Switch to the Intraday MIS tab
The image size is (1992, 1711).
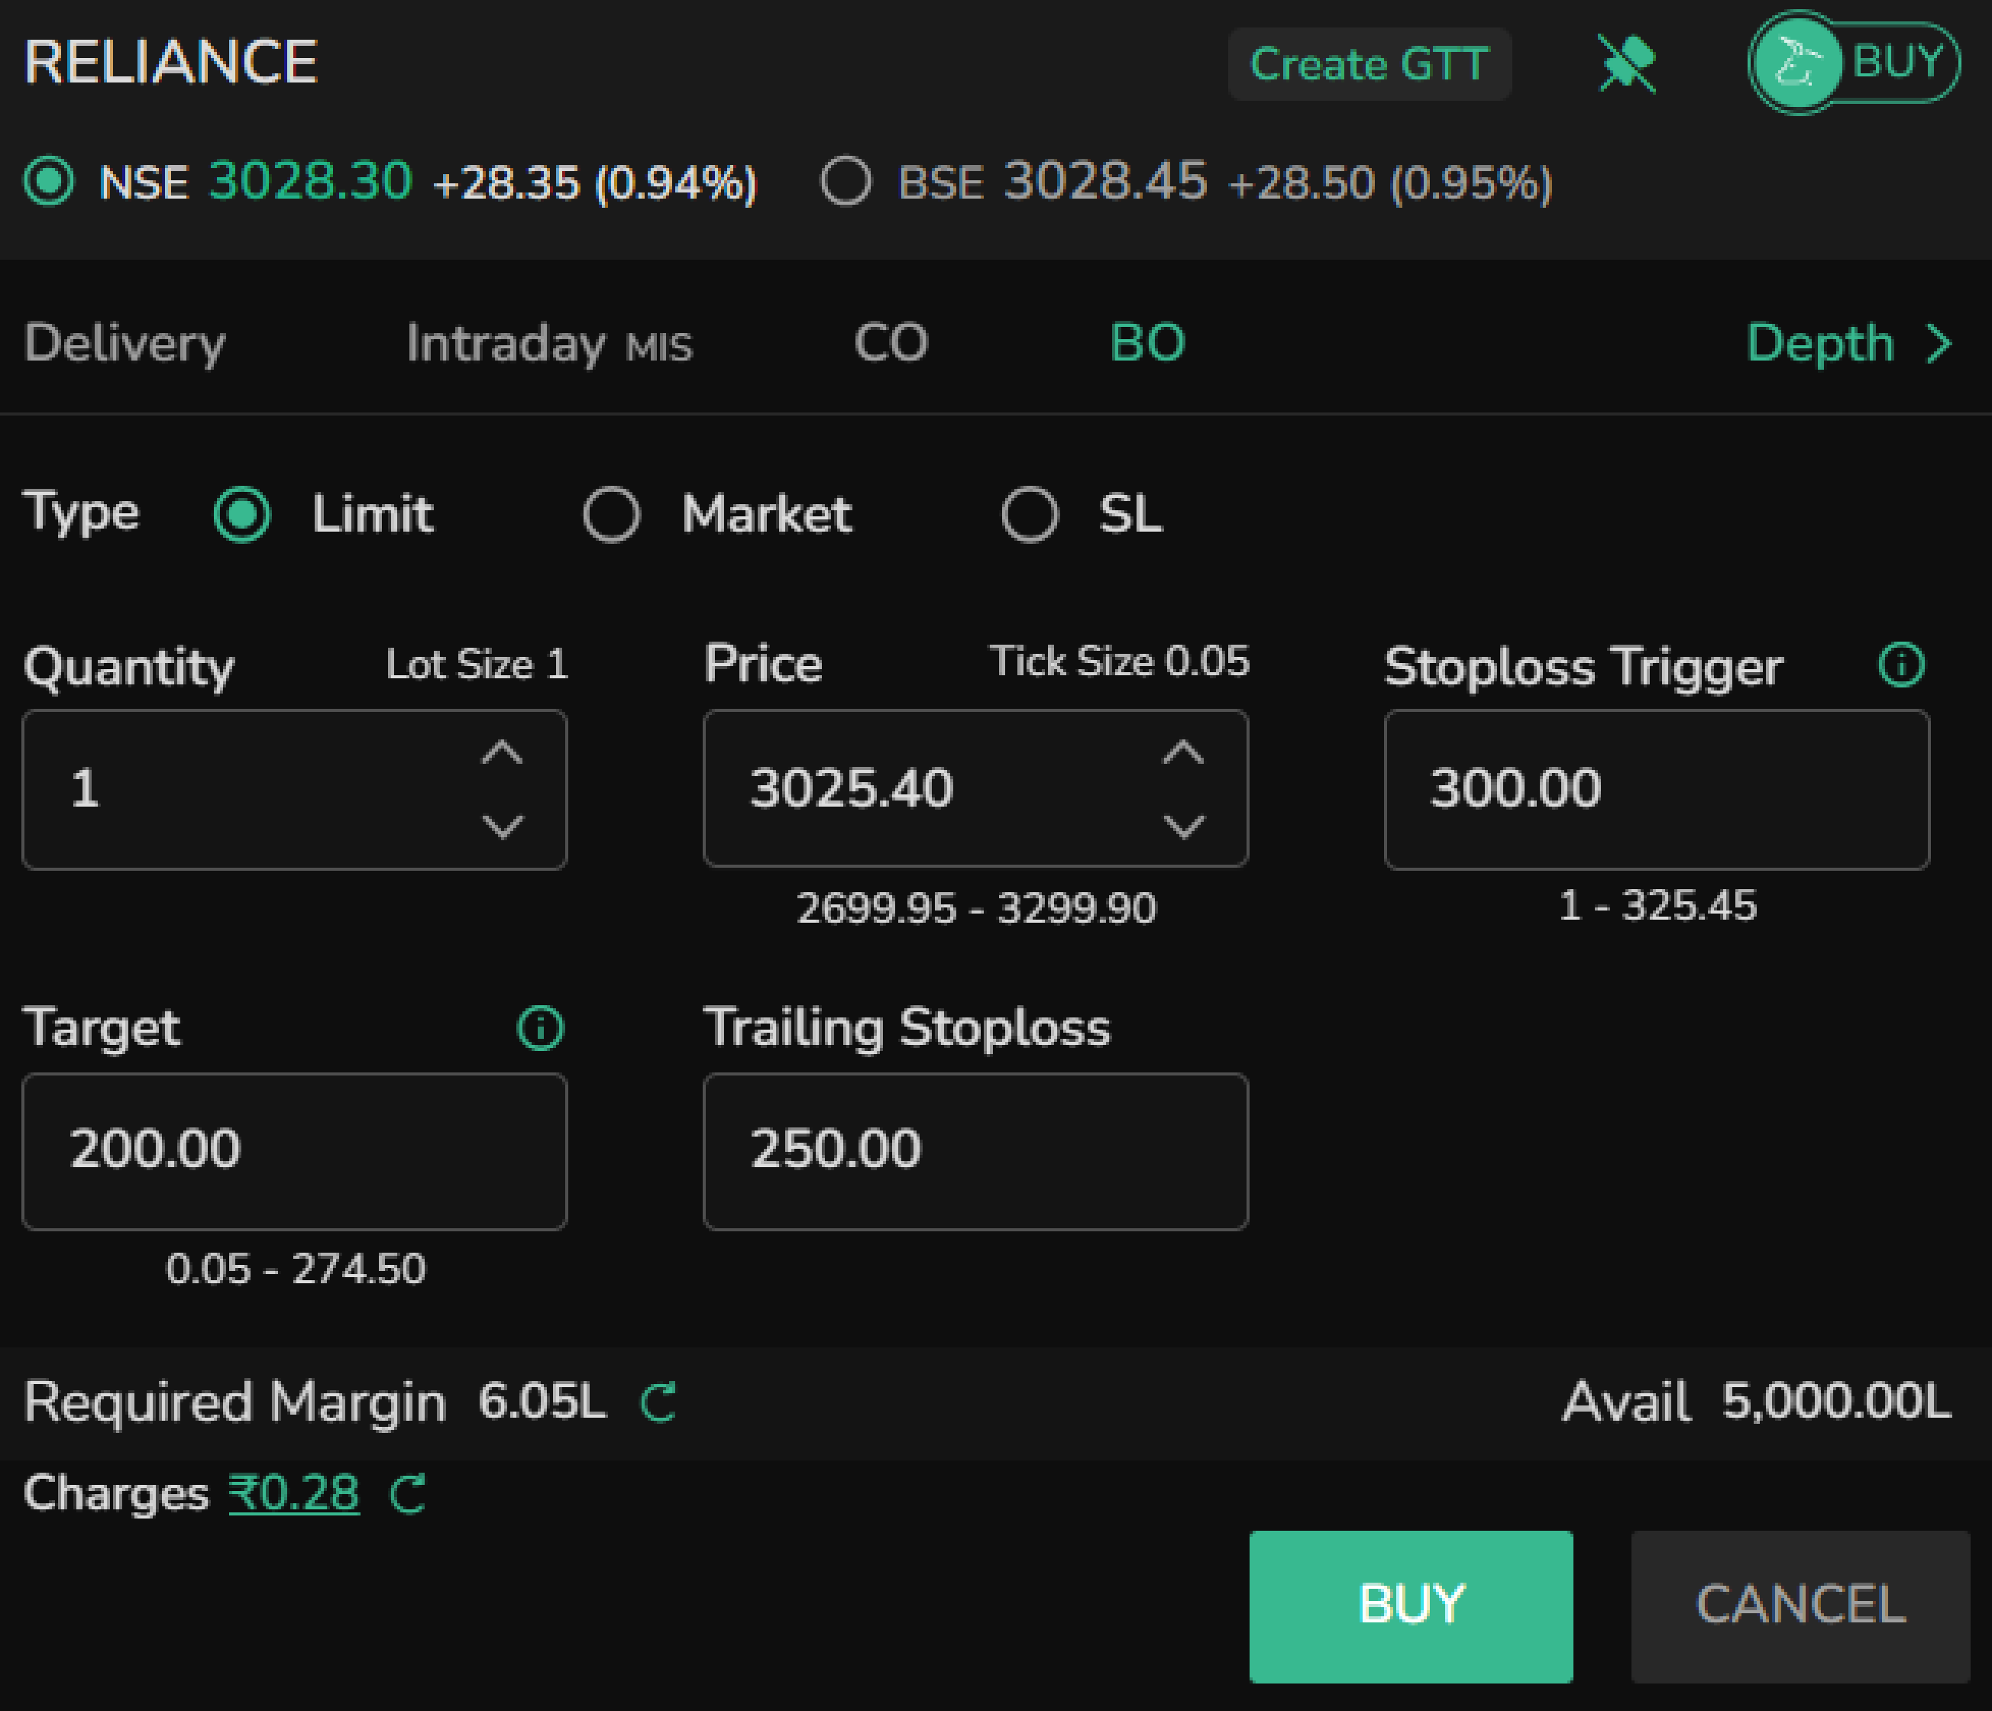549,343
